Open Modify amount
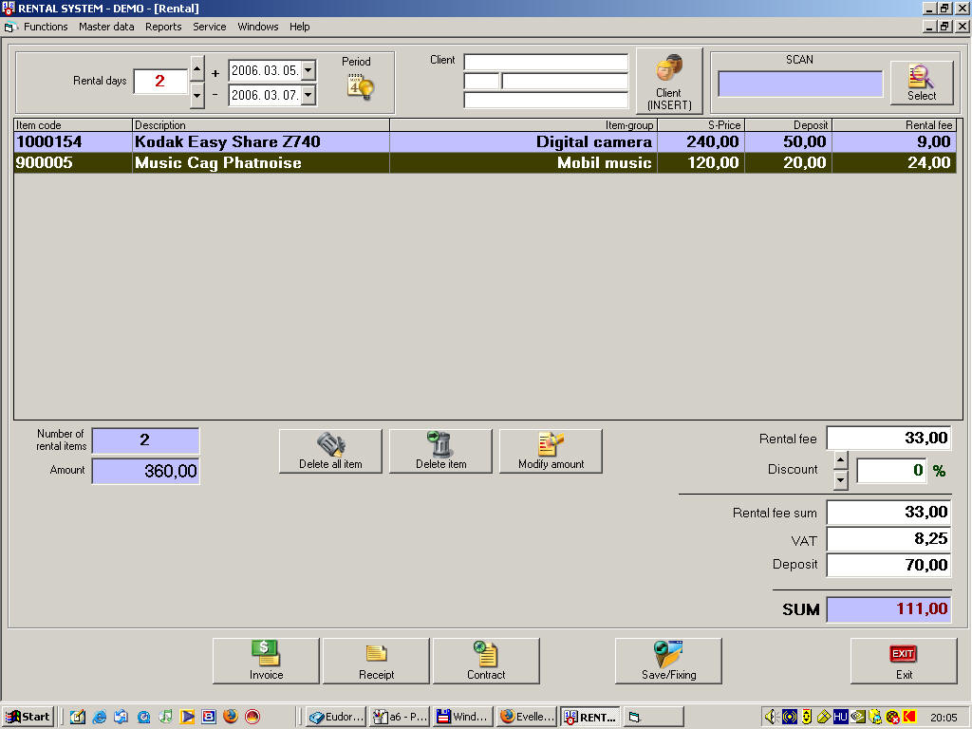Viewport: 972px width, 729px height. pos(551,451)
